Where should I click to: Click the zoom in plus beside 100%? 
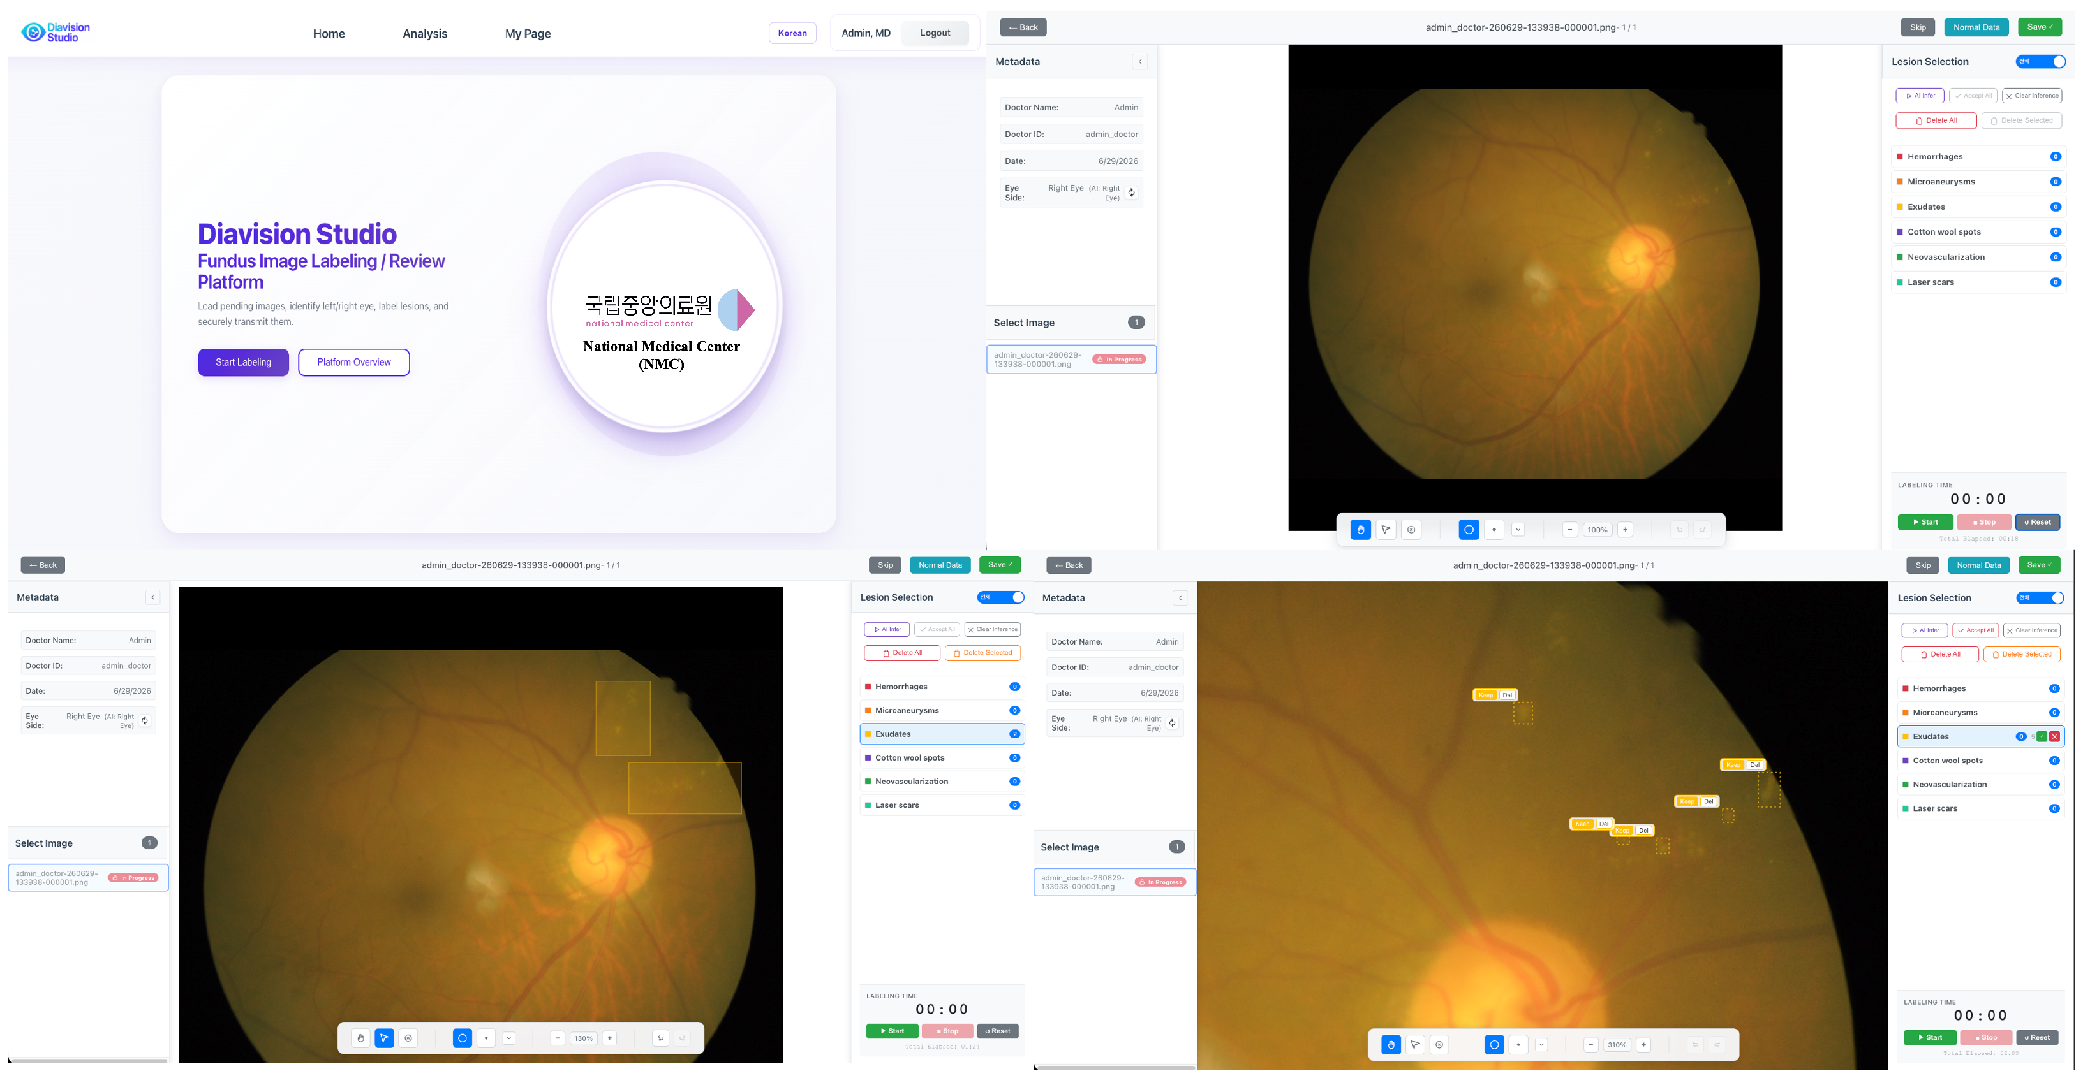pyautogui.click(x=1626, y=530)
